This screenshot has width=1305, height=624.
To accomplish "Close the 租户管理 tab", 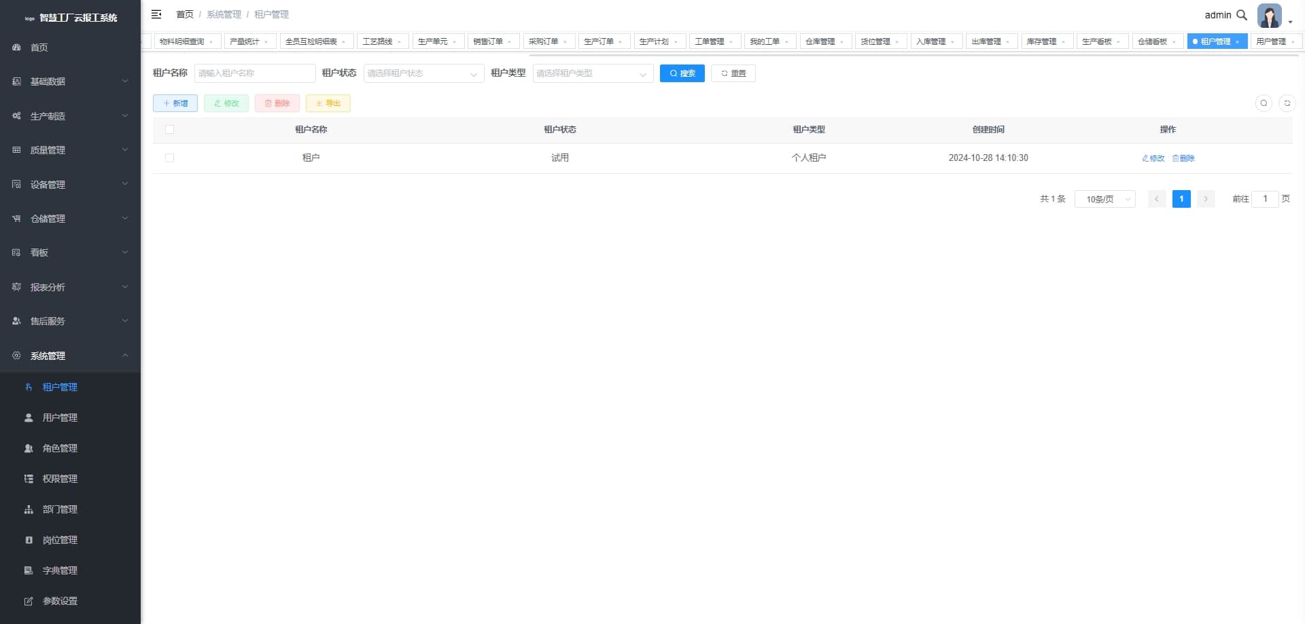I will 1237,42.
